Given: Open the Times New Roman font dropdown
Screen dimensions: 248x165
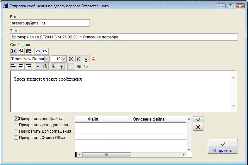Looking at the screenshot, I should point(47,59).
